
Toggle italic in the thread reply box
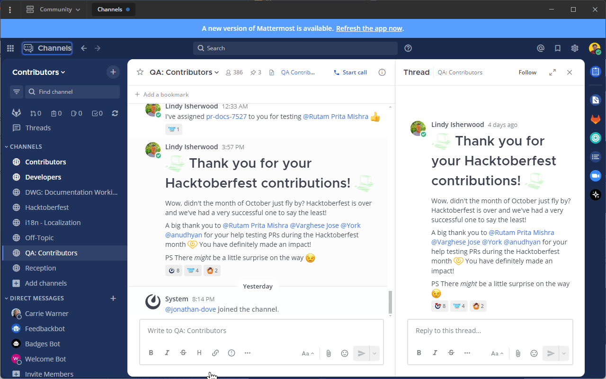435,353
